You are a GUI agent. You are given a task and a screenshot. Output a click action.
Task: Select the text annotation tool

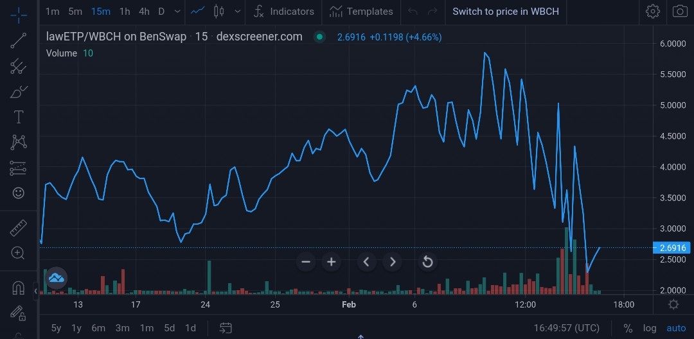[18, 117]
